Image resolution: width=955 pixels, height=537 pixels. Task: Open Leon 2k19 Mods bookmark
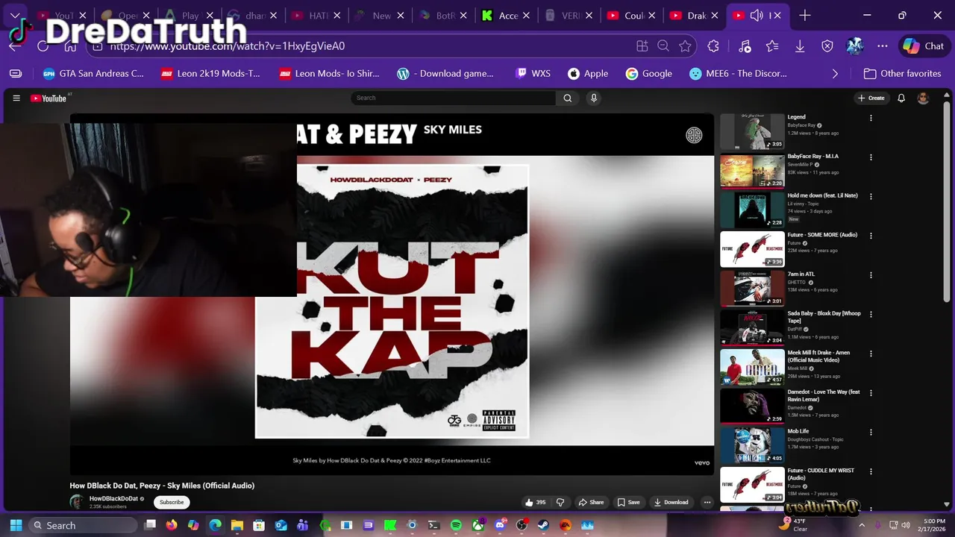coord(210,73)
